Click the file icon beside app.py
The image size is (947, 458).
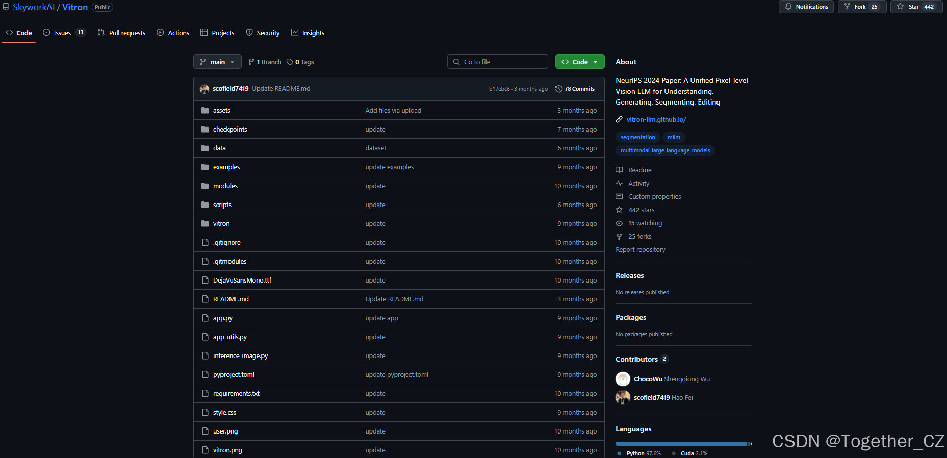[205, 318]
